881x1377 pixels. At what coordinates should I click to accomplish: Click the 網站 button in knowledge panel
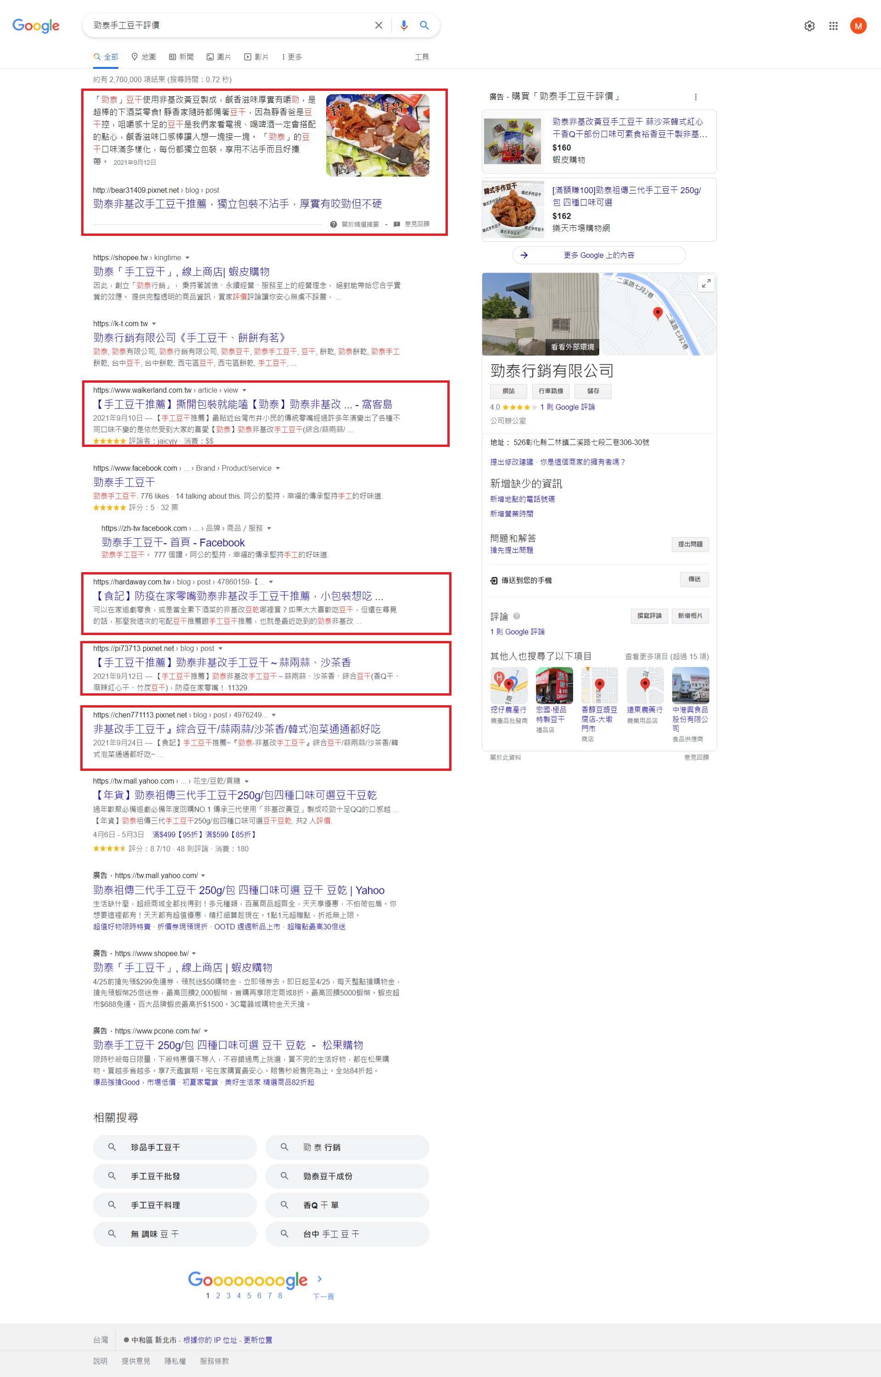coord(508,391)
